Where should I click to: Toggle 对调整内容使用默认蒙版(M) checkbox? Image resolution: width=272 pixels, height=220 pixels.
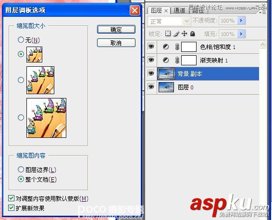[11, 198]
